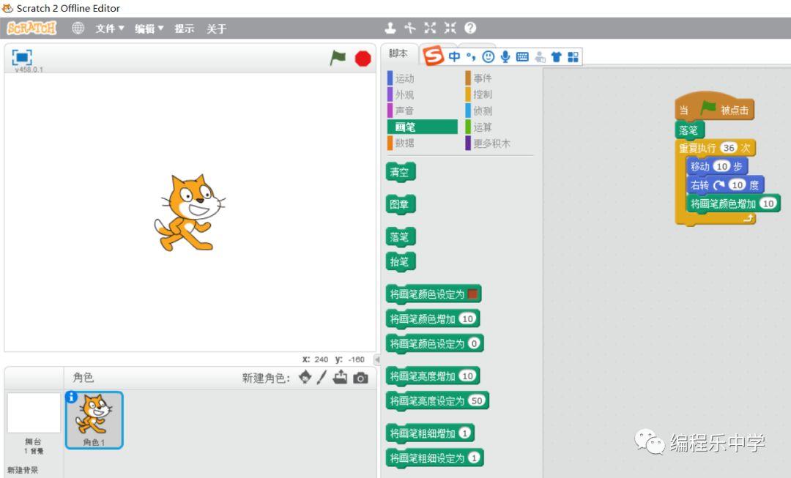Select the 运算 block category
Image resolution: width=791 pixels, height=478 pixels.
click(x=479, y=127)
